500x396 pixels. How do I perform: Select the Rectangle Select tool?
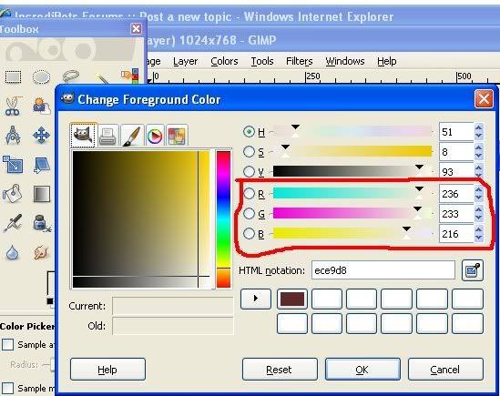click(x=13, y=77)
